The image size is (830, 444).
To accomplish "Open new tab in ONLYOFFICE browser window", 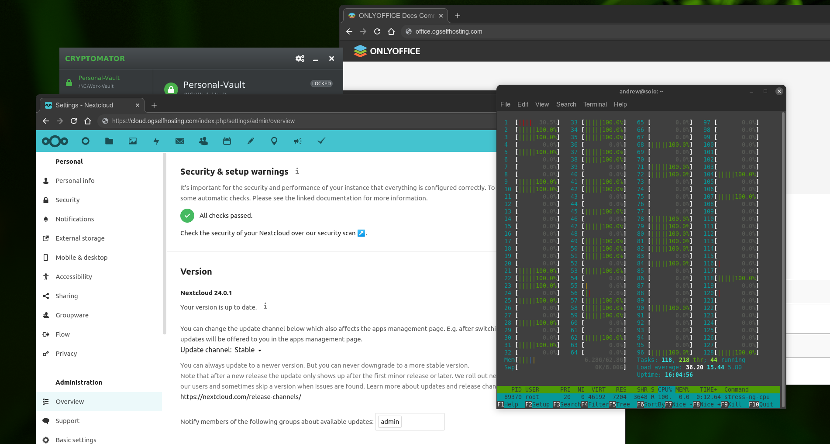I will tap(458, 16).
